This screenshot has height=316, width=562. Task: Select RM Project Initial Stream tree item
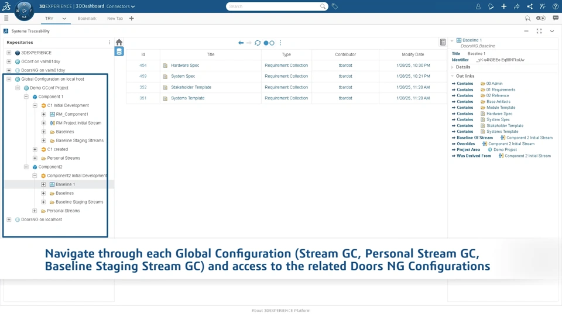click(x=78, y=123)
